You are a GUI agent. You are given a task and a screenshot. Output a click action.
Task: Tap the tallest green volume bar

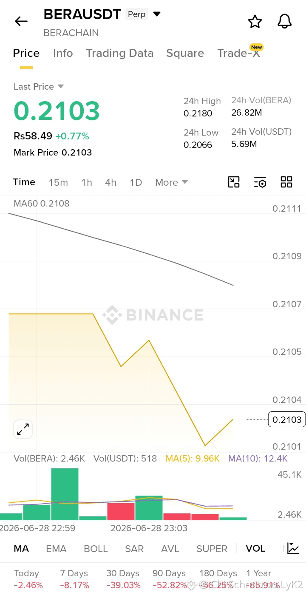click(65, 494)
